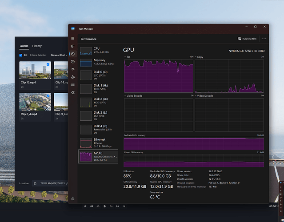Image resolution: width=284 pixels, height=222 pixels.
Task: Select Ethernet in performance list
Action: tap(98, 143)
